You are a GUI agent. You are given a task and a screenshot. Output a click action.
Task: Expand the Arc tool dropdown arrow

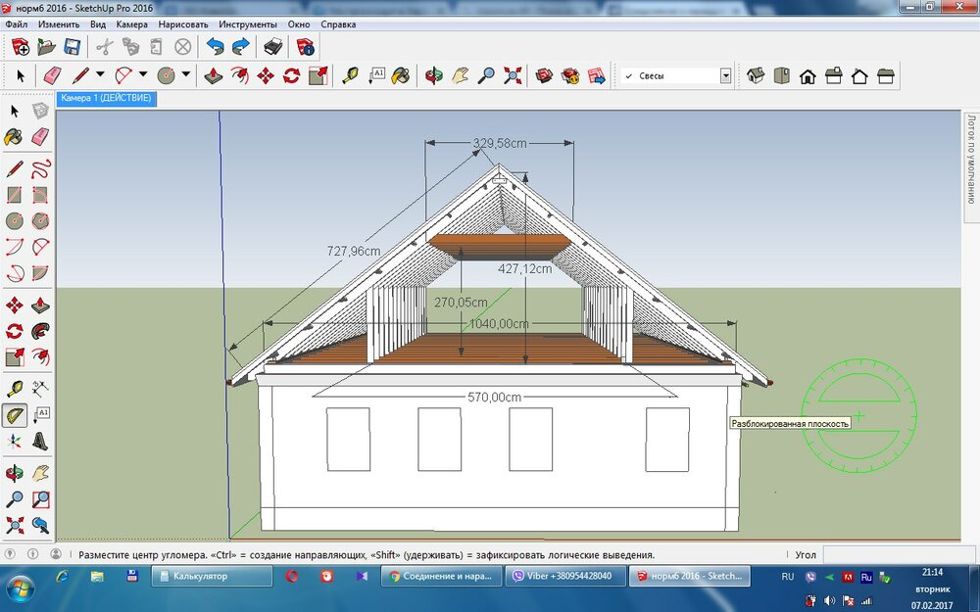click(143, 75)
